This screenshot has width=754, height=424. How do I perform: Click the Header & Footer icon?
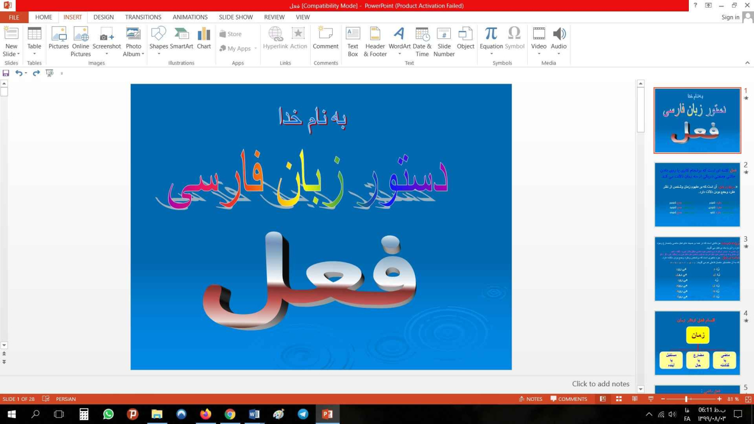pyautogui.click(x=375, y=41)
